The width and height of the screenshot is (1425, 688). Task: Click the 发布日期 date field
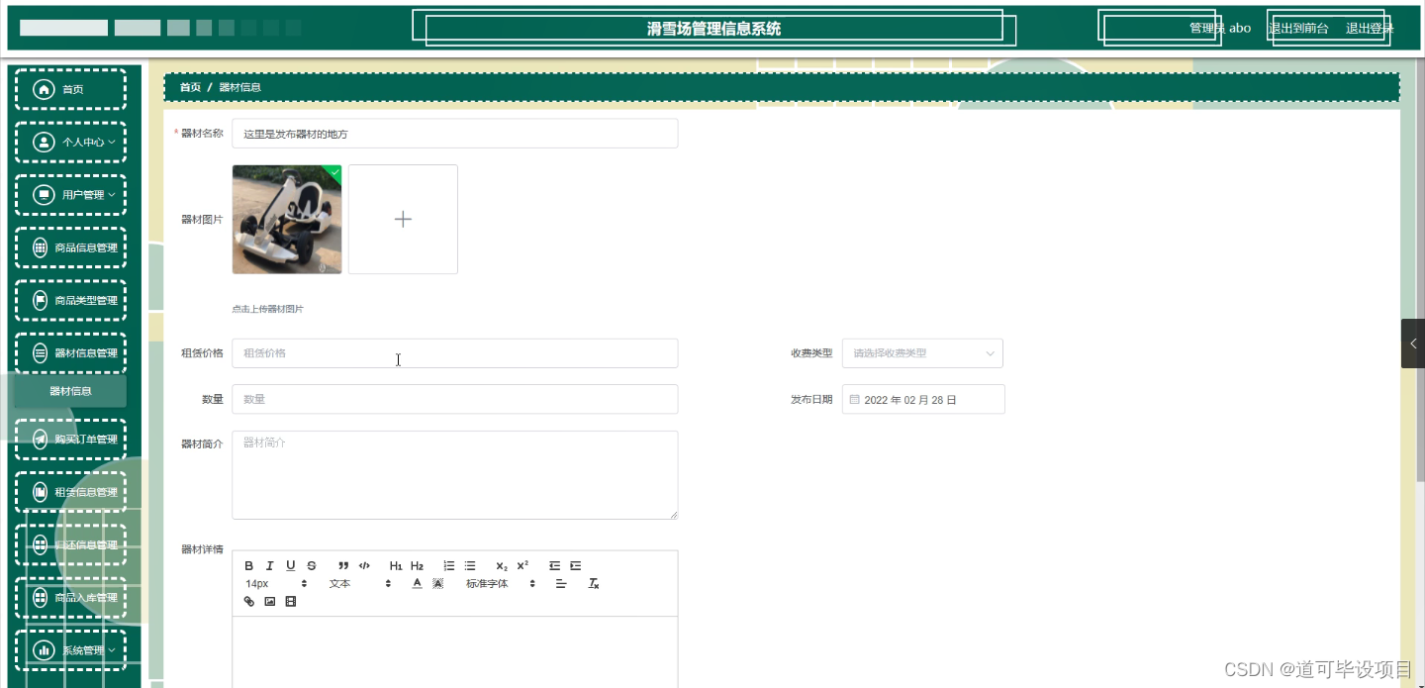[x=923, y=399]
